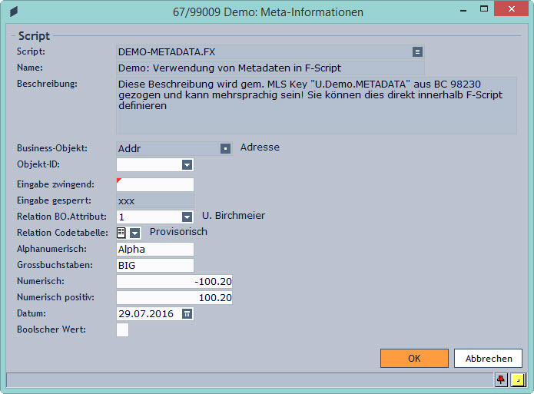
Task: Click the Script section heading
Action: [34, 36]
